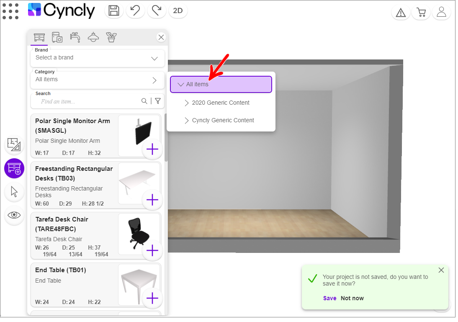Click the Polar Single Monitor Arm thumbnail

pos(139,136)
